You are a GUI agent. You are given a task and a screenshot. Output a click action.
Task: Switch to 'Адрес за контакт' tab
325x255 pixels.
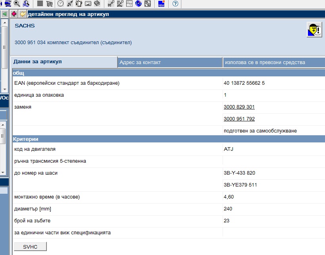(170, 62)
